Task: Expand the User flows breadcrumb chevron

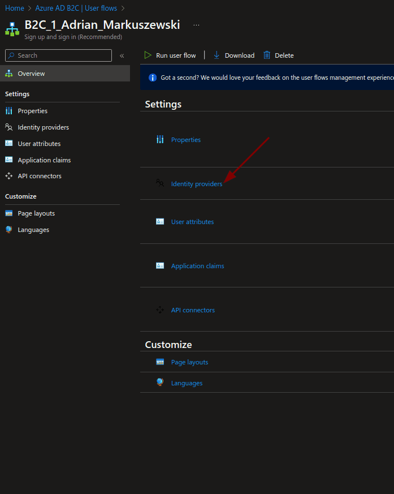Action: coord(123,8)
